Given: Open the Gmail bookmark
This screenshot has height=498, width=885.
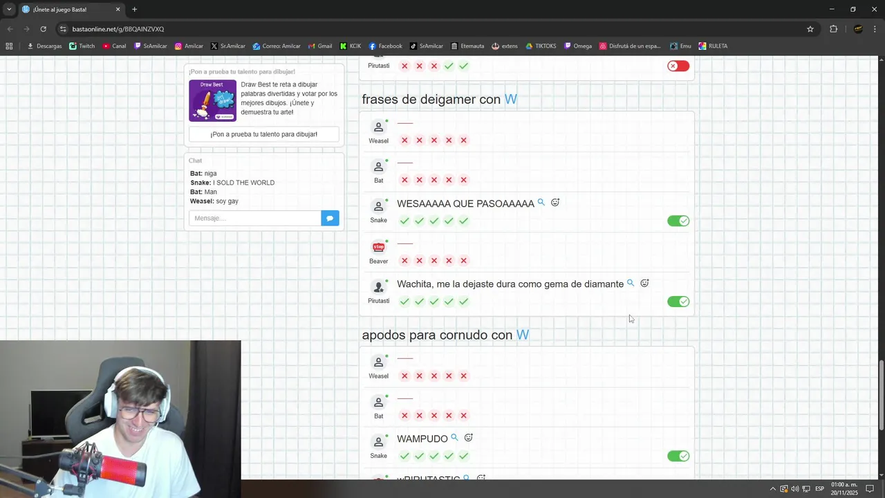Looking at the screenshot, I should pyautogui.click(x=319, y=46).
